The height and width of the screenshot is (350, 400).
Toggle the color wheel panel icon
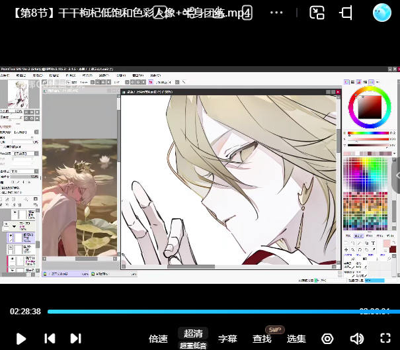pos(346,82)
